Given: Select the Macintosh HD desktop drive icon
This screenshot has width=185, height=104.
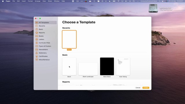Looking at the screenshot, I should click(x=153, y=8).
